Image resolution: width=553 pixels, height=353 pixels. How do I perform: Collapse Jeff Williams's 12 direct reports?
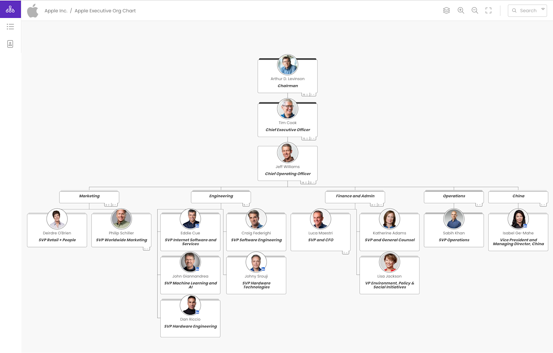click(312, 183)
